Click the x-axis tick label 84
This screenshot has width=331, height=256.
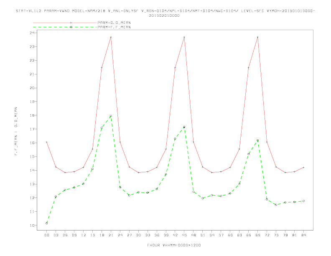[x=304, y=235]
